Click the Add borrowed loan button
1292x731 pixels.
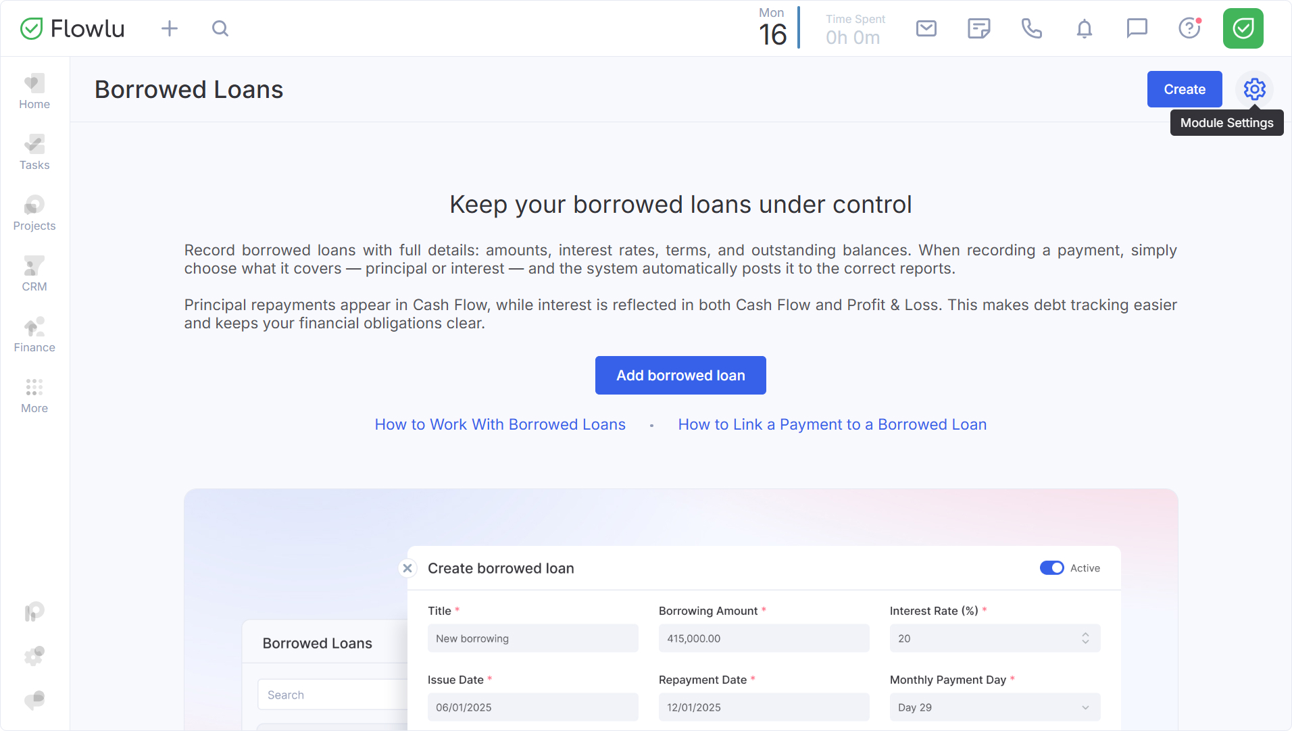[680, 376]
